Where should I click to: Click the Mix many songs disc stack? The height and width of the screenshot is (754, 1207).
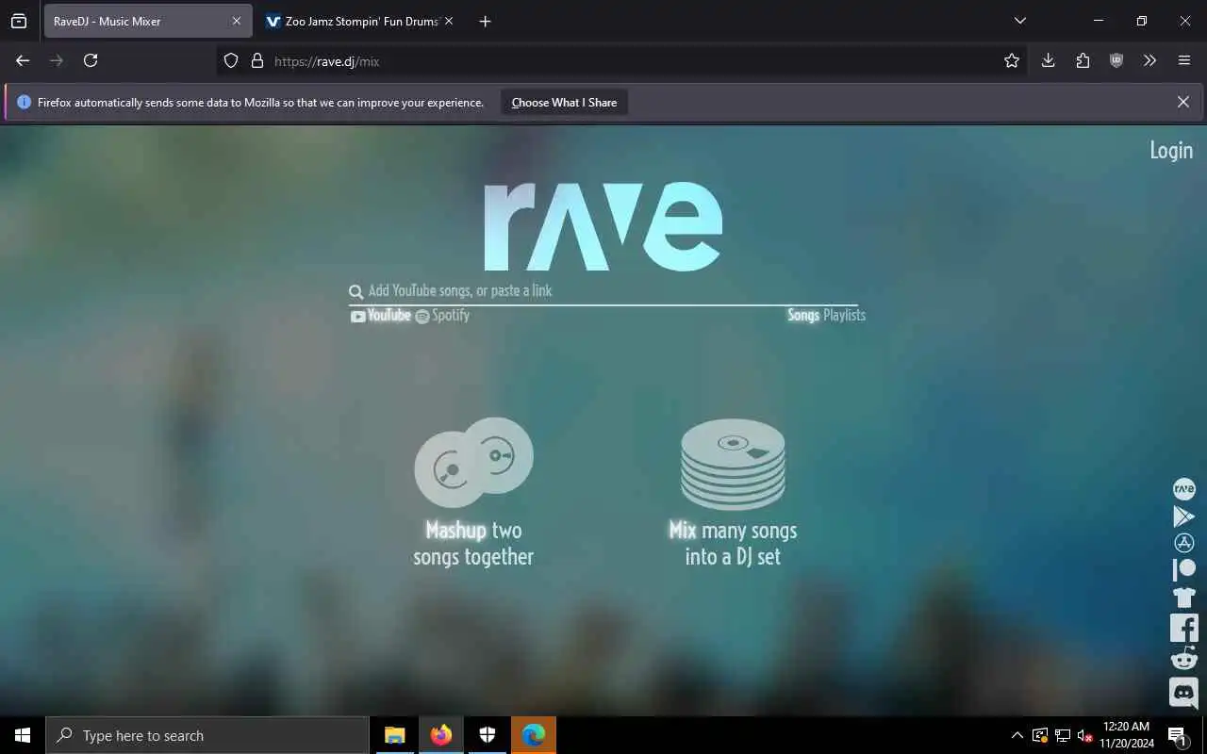coord(733,464)
